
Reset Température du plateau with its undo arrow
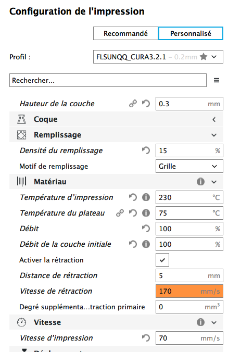133,213
